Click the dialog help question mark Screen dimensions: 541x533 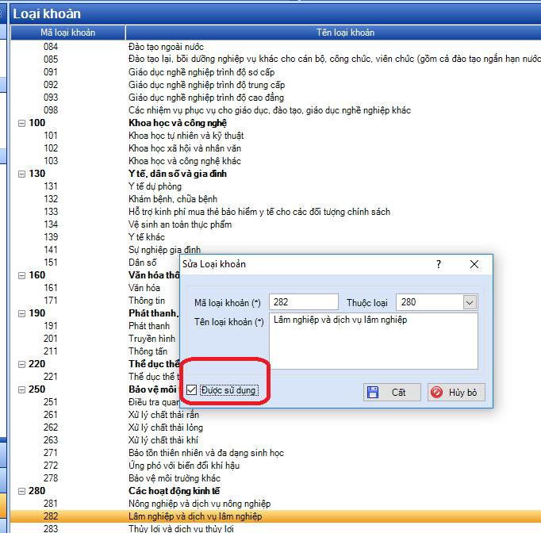tap(439, 264)
